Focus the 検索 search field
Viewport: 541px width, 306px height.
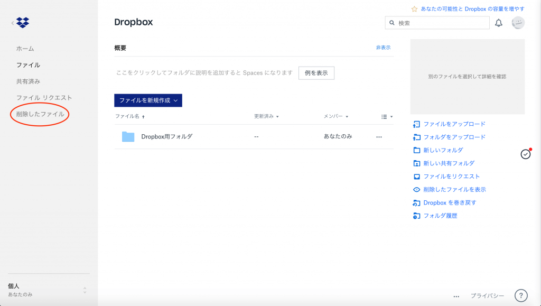[x=437, y=23]
